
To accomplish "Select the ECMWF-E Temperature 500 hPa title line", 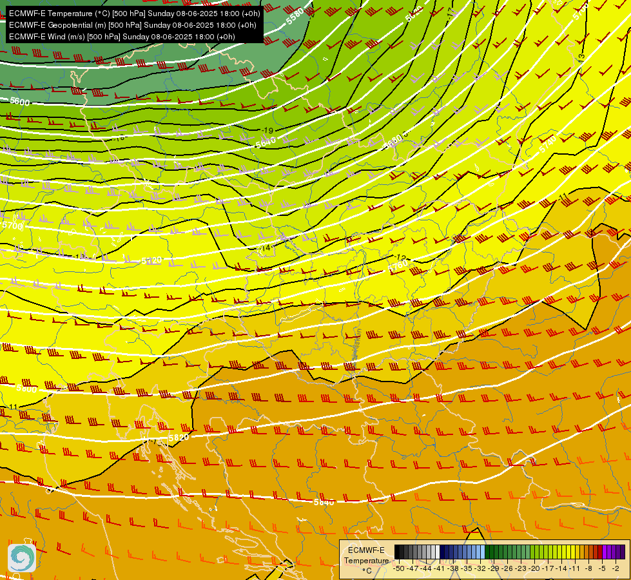I will (x=135, y=14).
